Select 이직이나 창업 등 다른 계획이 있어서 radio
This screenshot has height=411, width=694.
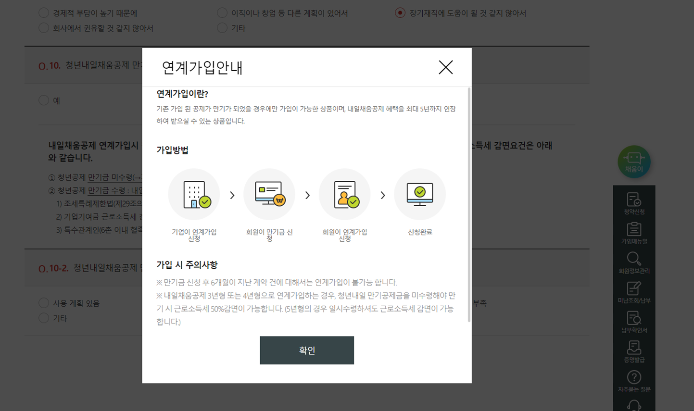coord(222,13)
